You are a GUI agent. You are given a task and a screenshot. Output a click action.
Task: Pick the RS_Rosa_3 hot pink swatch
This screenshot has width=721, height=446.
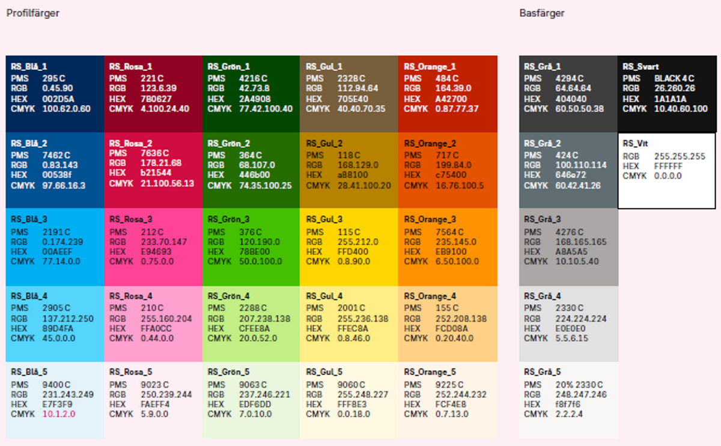153,247
